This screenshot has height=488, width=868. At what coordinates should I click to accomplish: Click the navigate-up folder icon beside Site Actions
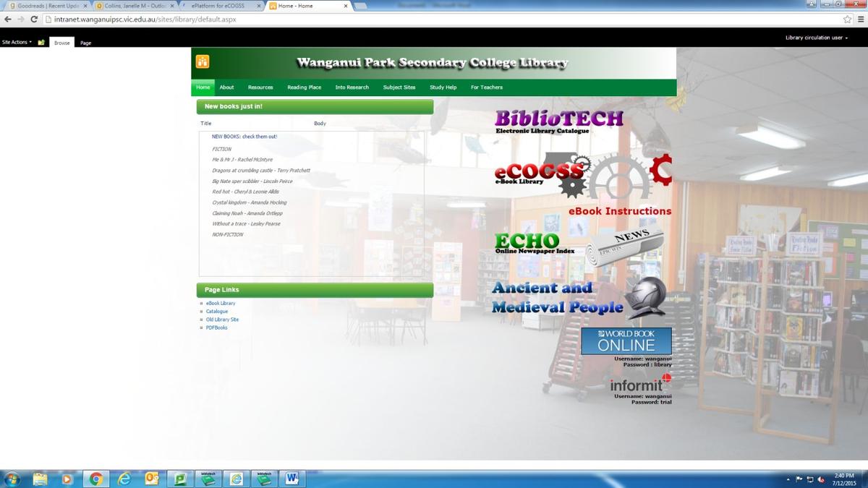(x=41, y=43)
